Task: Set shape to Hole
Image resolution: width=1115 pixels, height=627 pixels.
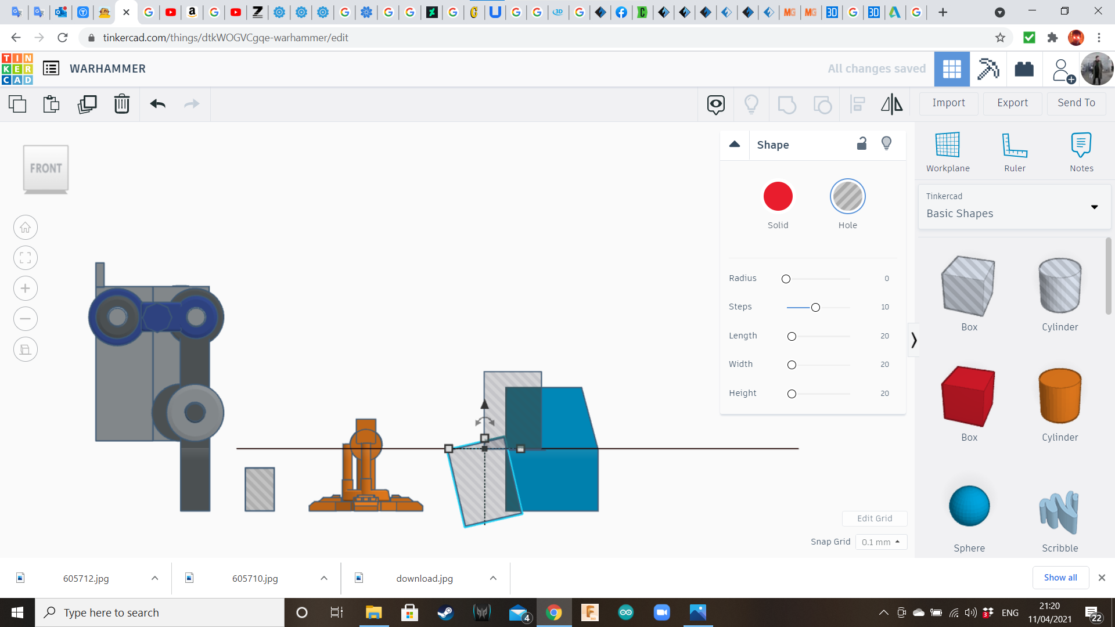Action: coord(847,197)
